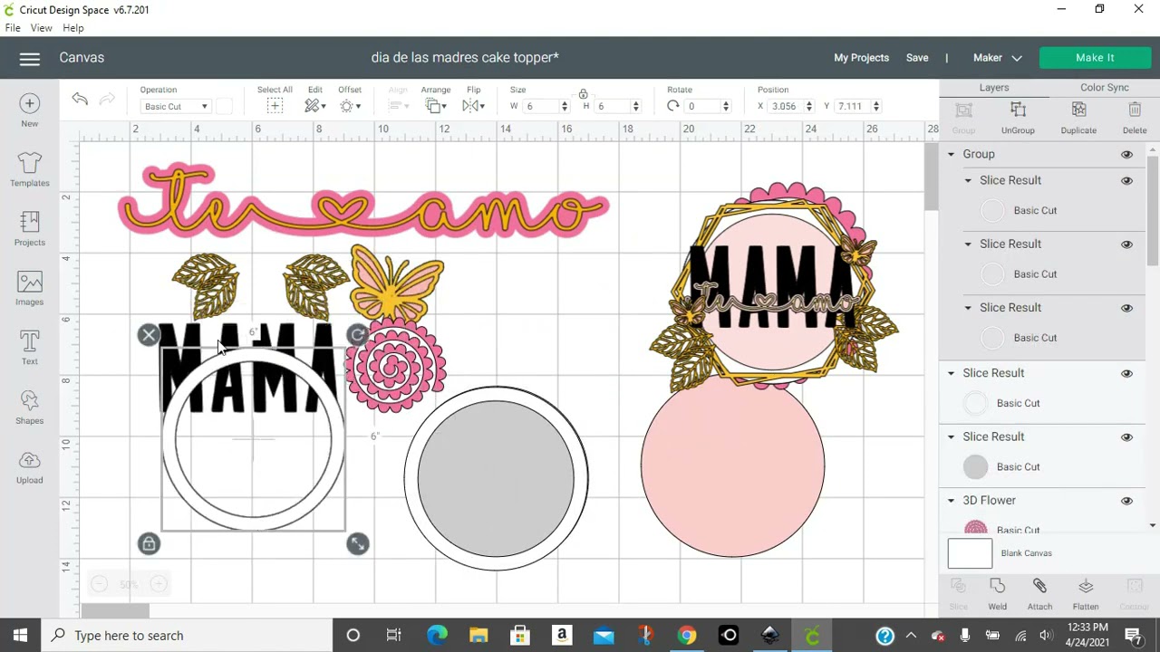The image size is (1160, 652).
Task: Click the Make It button
Action: 1095,58
